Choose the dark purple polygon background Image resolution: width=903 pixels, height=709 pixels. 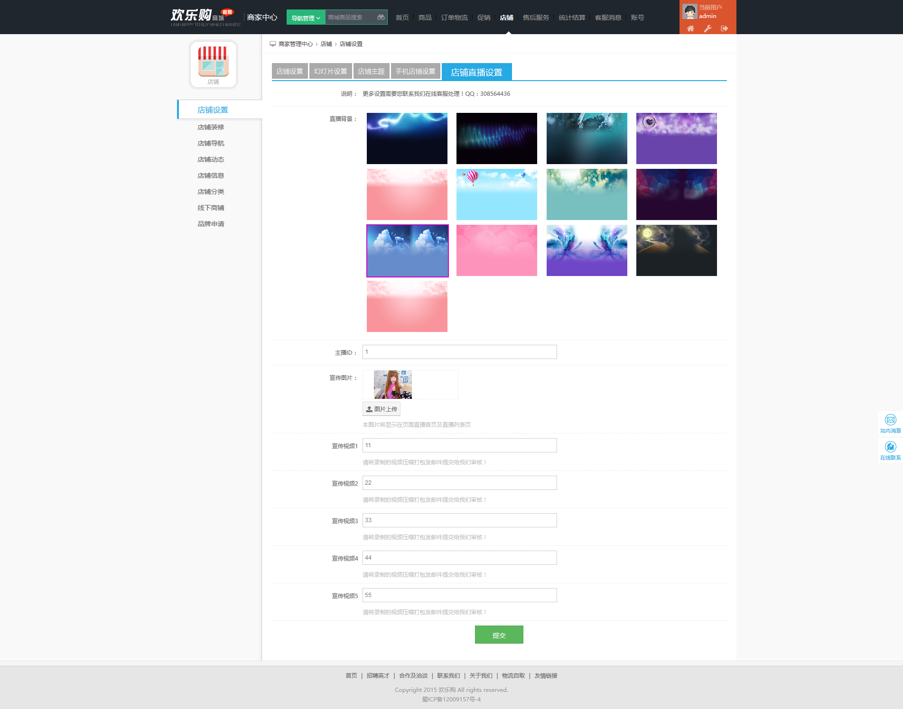coord(677,194)
